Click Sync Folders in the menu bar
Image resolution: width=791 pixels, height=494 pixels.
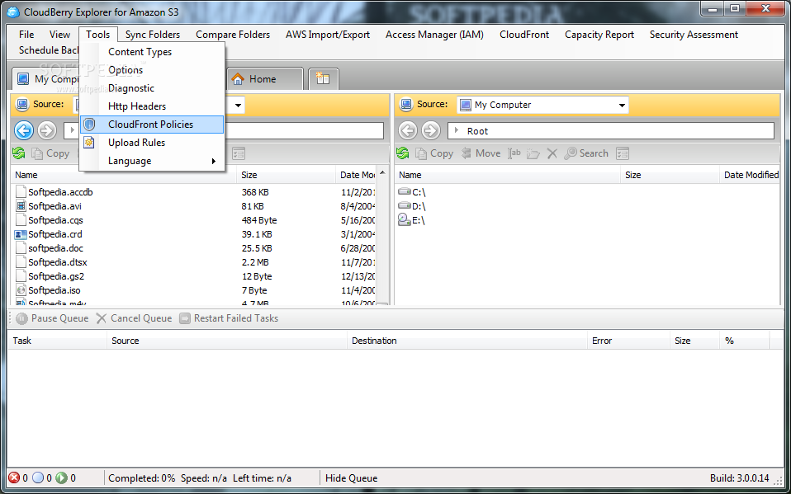tap(153, 35)
